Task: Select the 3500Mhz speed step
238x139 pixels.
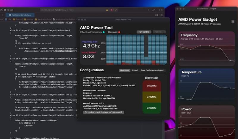Action: click(152, 86)
